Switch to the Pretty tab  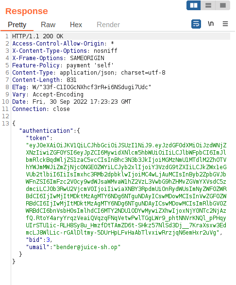pos(17,25)
